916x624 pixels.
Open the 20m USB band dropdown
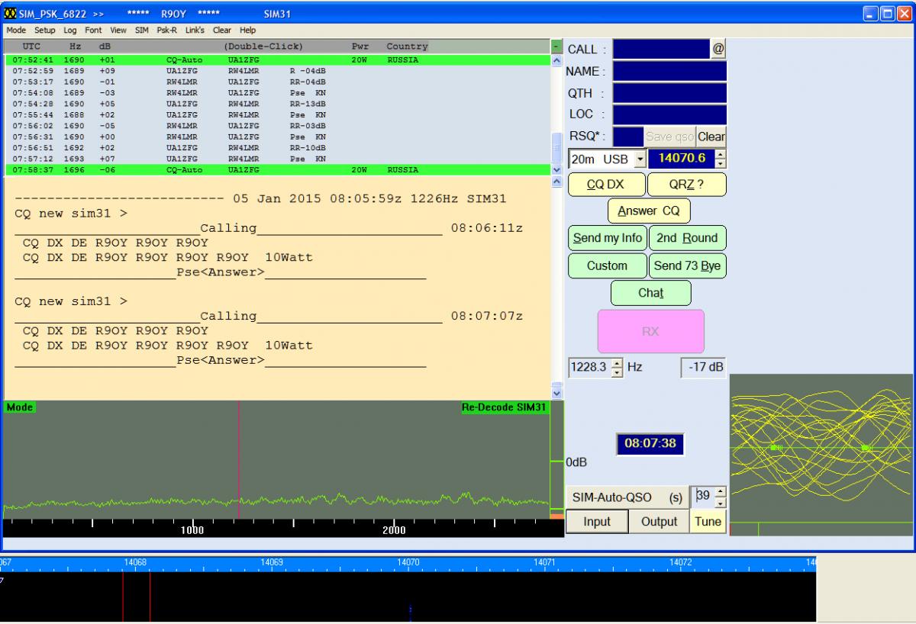pyautogui.click(x=640, y=159)
